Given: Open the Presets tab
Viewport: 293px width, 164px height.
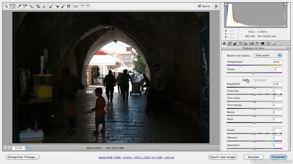Looking at the screenshot, I should tap(268, 43).
